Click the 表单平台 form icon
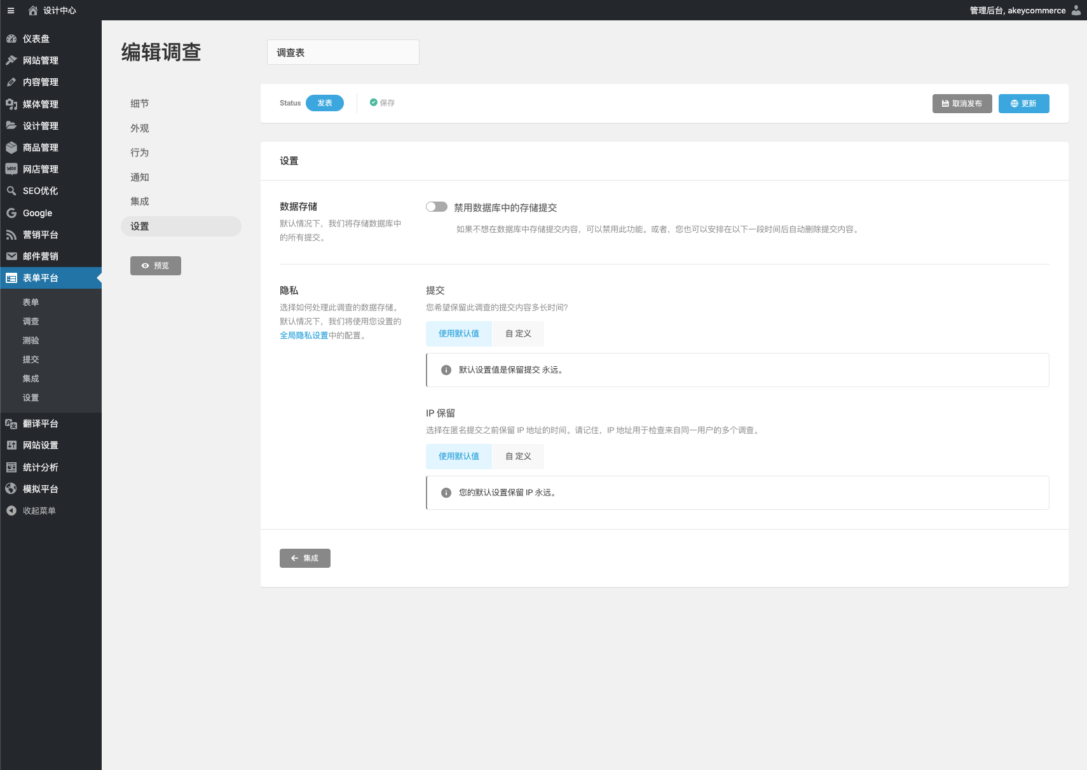The width and height of the screenshot is (1087, 770). pyautogui.click(x=11, y=278)
